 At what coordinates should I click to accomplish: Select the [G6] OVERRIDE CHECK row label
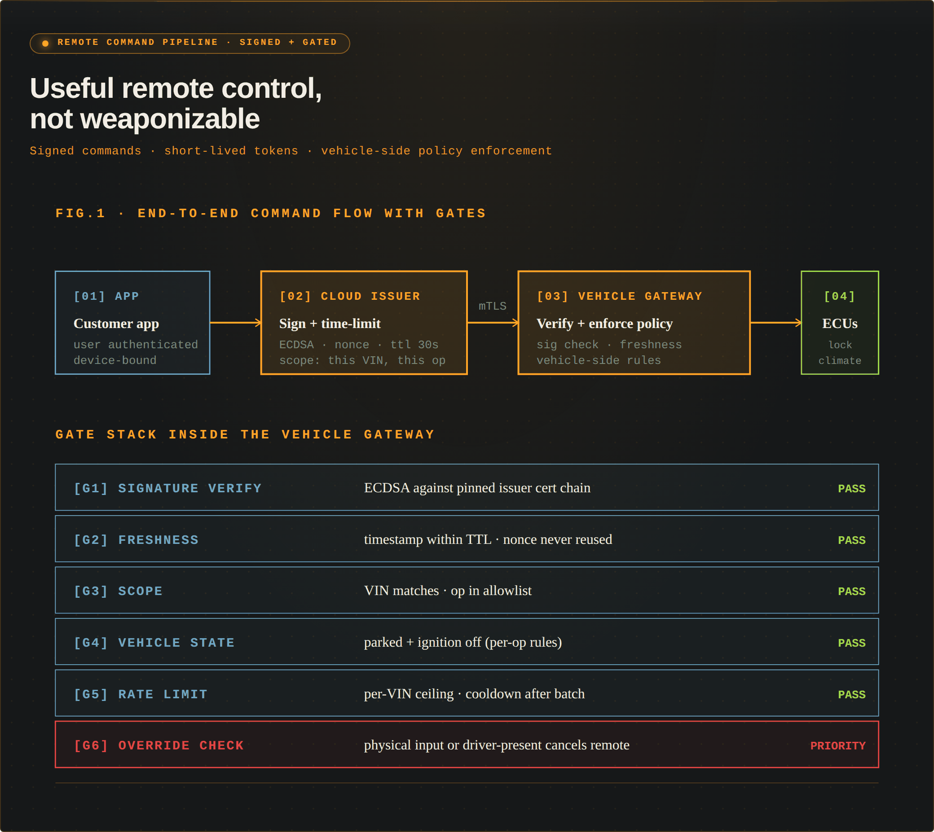[x=159, y=745]
